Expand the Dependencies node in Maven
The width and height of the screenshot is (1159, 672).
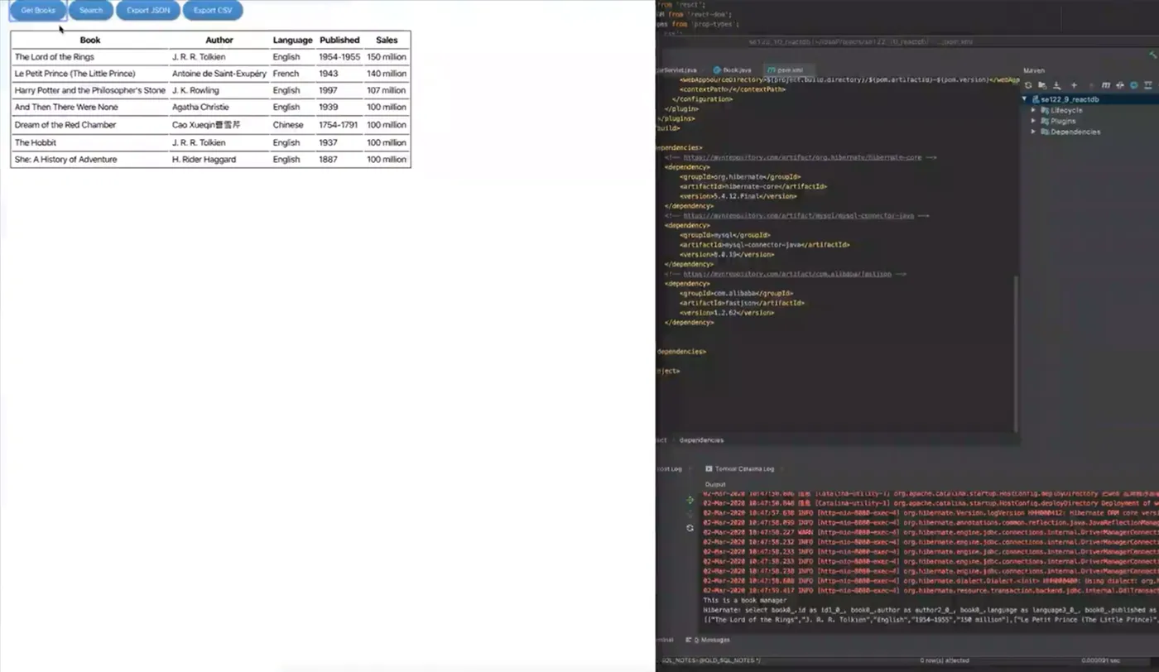coord(1033,132)
